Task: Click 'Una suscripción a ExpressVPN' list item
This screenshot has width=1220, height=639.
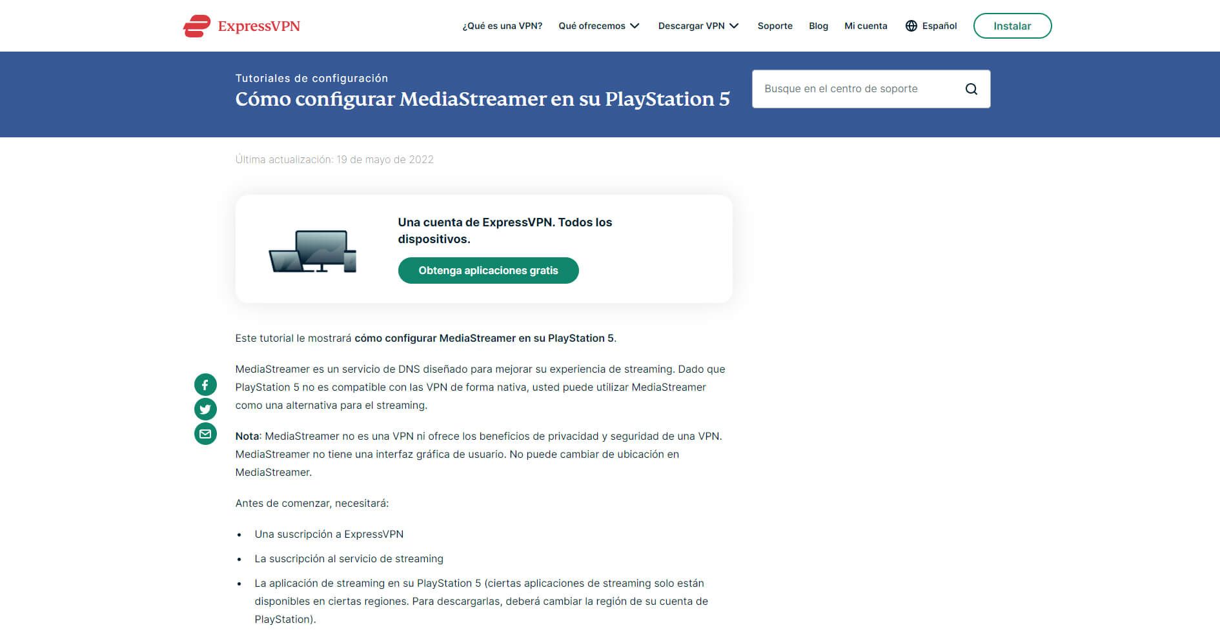Action: (x=329, y=534)
